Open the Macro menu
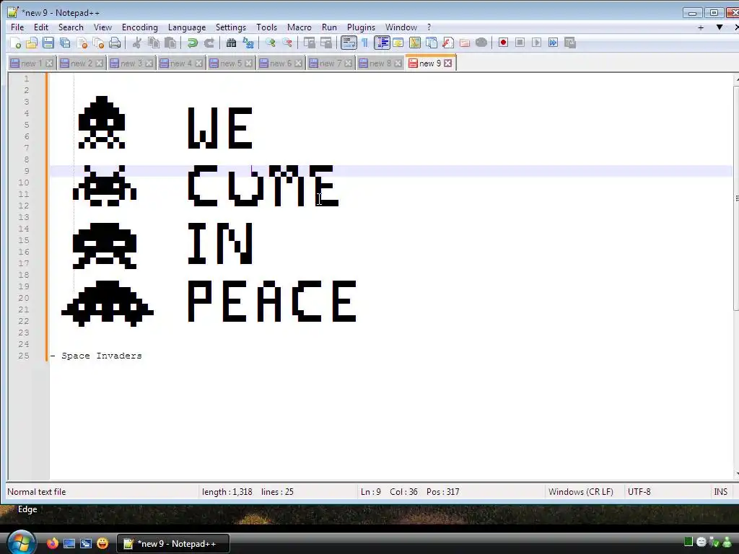 [299, 27]
